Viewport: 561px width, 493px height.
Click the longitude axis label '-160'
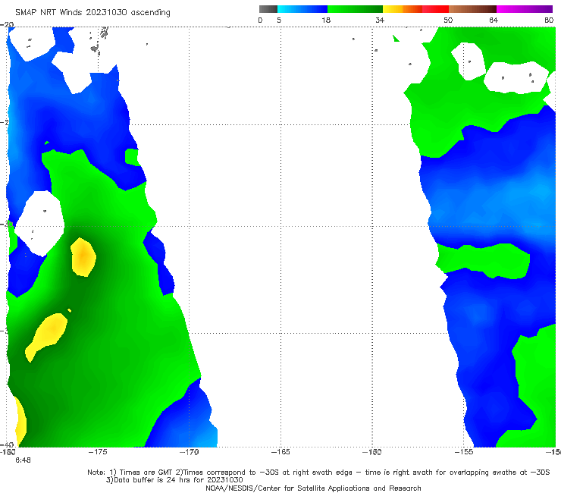pyautogui.click(x=371, y=452)
